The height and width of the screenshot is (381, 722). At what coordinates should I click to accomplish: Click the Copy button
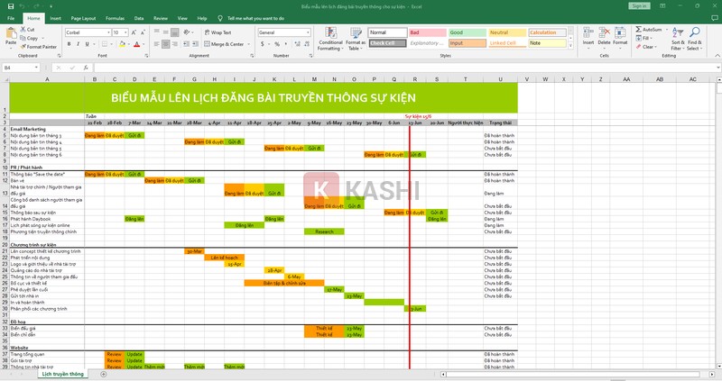pyautogui.click(x=30, y=38)
